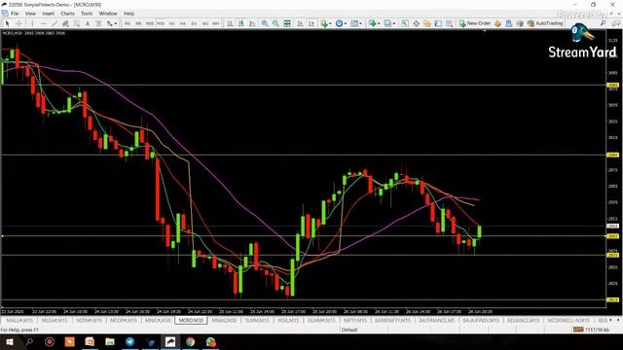The width and height of the screenshot is (623, 350).
Task: Zoom out of the chart
Action: [275, 23]
